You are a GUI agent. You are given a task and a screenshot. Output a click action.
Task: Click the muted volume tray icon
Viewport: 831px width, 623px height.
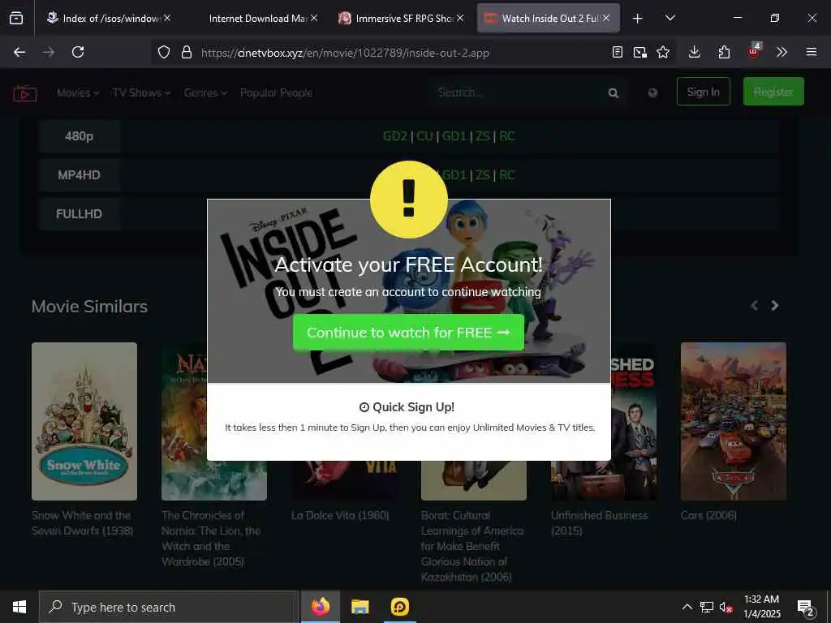click(726, 607)
